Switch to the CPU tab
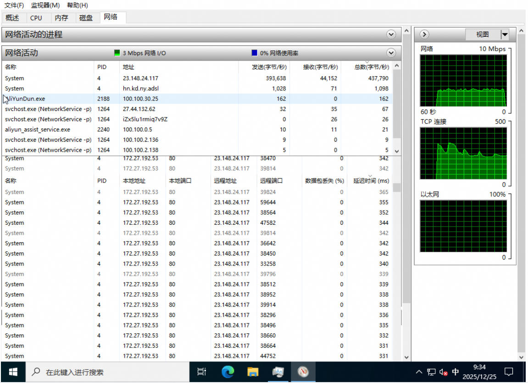Screen dimensions: 528x383 pyautogui.click(x=36, y=18)
